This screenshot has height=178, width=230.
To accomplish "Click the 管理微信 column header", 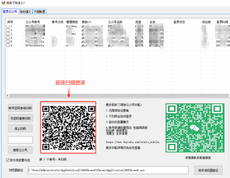I will coord(72,22).
